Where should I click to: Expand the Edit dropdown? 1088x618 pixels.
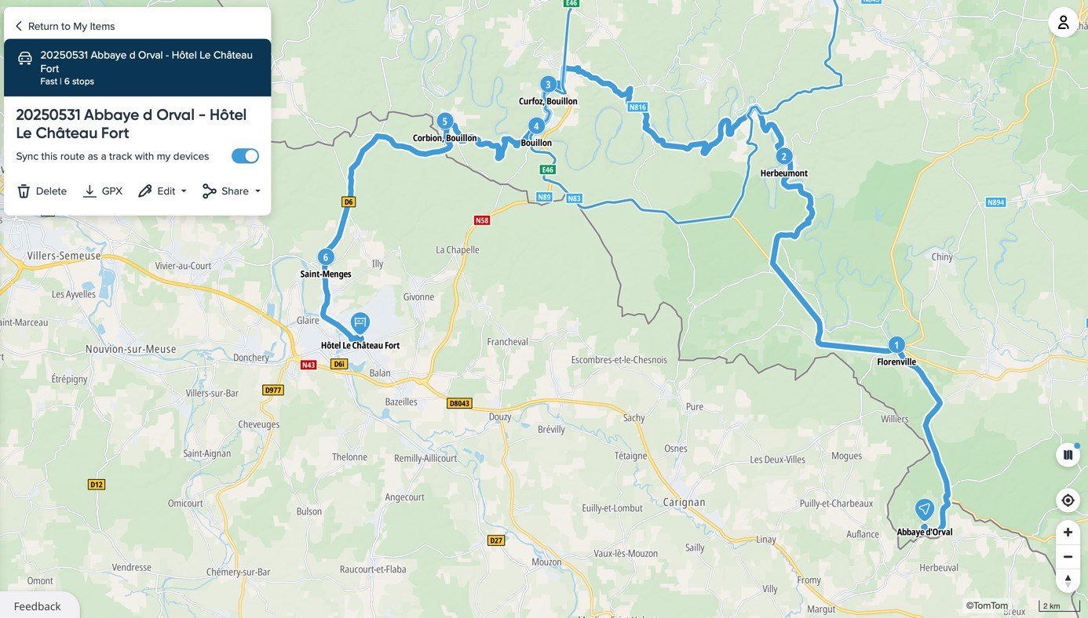(x=162, y=191)
